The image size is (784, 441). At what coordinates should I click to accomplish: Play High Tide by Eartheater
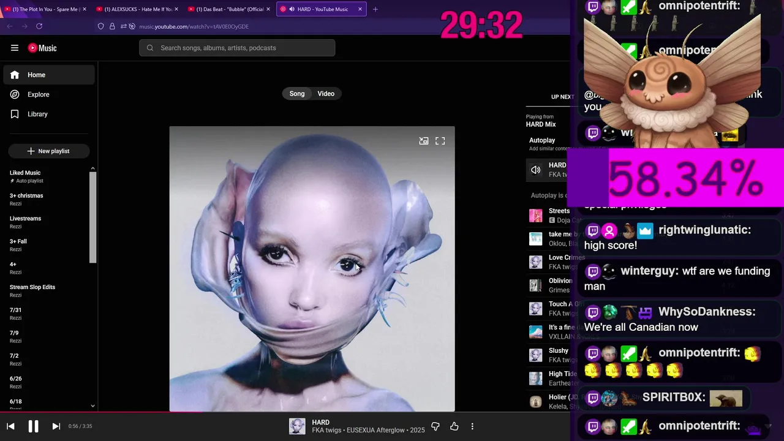click(x=549, y=379)
